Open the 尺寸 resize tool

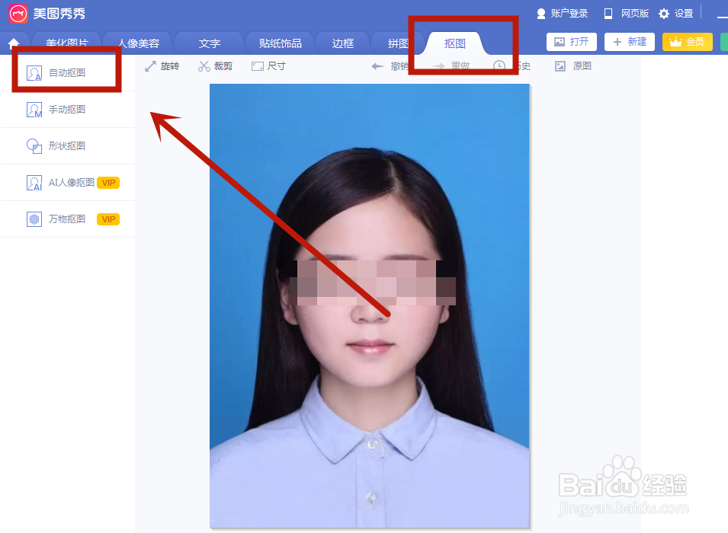tap(268, 65)
